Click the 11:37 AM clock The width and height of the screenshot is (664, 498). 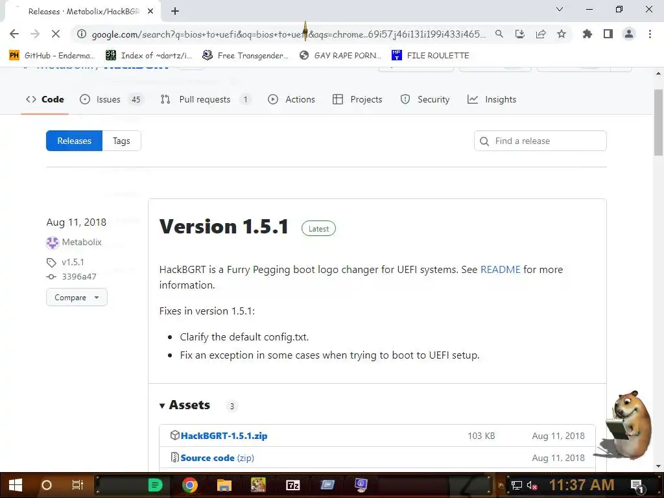point(582,485)
